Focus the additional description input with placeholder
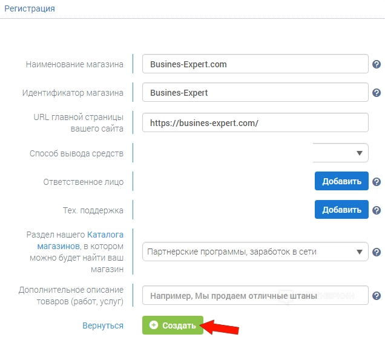385x337 pixels. click(x=255, y=296)
